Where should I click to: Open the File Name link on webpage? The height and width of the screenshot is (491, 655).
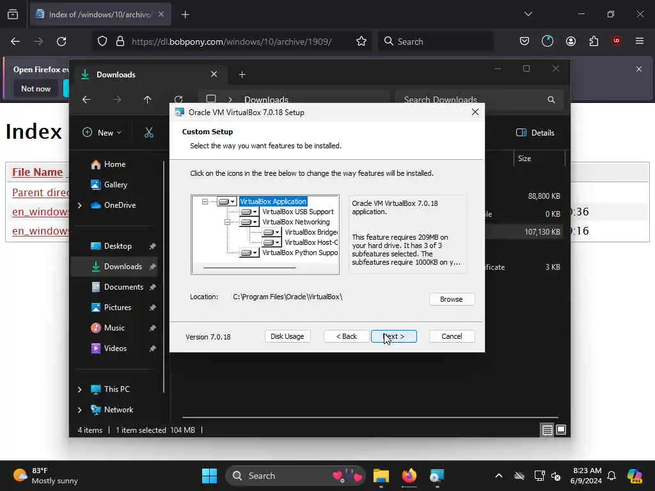(37, 172)
